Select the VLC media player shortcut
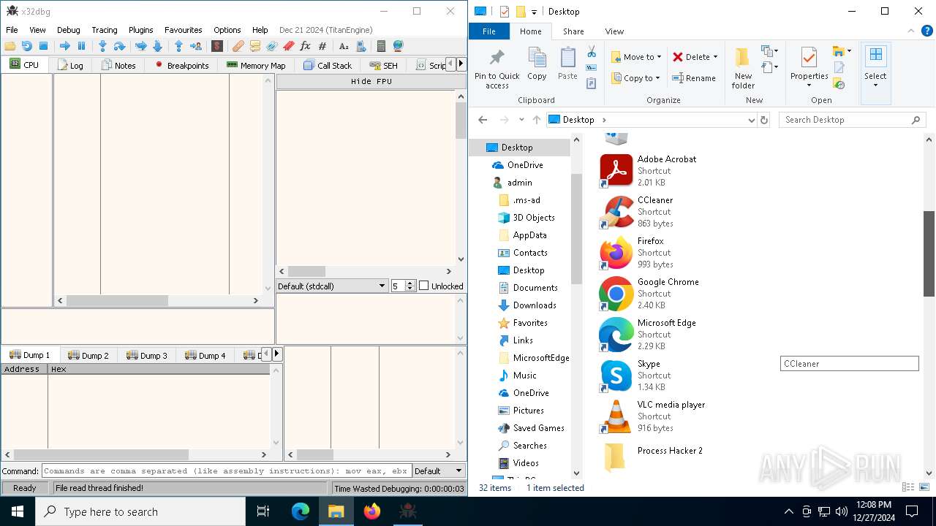 point(652,416)
